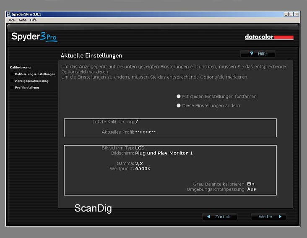Click the 'Grau Balance kalibrieren:' label
Viewport: 307px width, 238px height.
[219, 184]
